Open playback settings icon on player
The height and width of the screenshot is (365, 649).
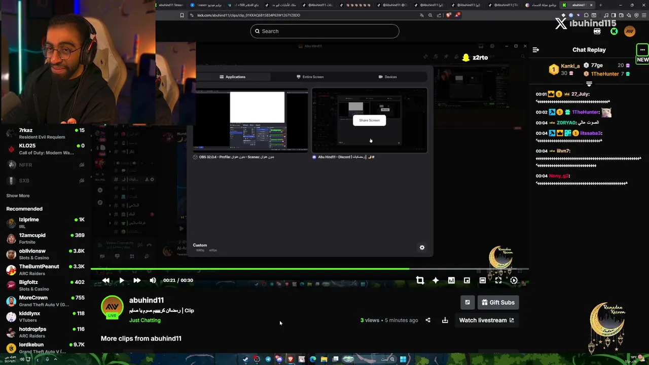click(x=514, y=280)
